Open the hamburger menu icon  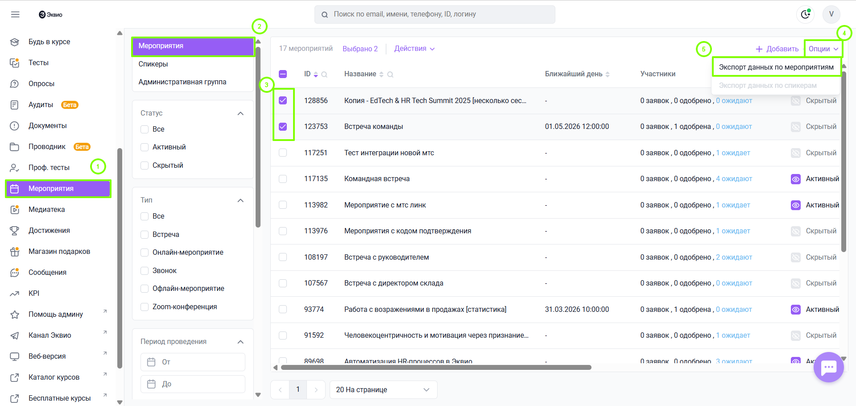click(x=15, y=14)
